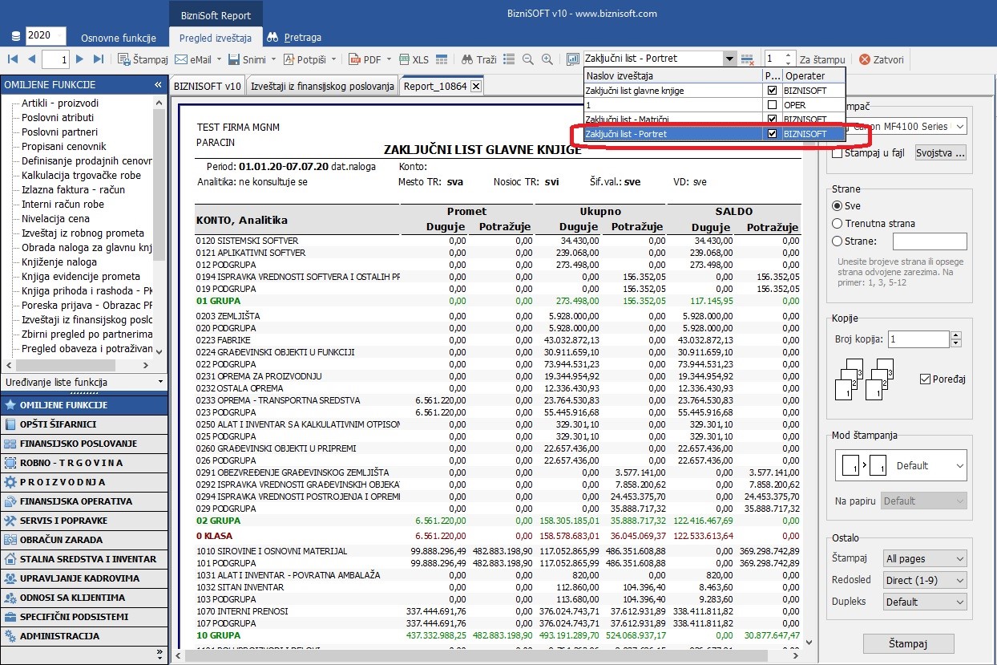Image resolution: width=997 pixels, height=665 pixels.
Task: Open Odnosi sa klijentima module
Action: pyautogui.click(x=84, y=598)
